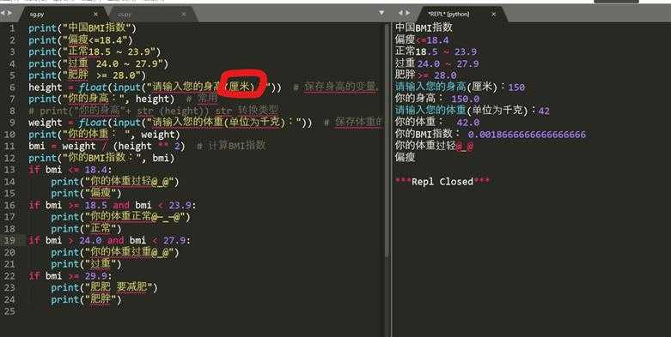The height and width of the screenshot is (337, 671).
Task: Click the entered height value 150 in REPL
Action: point(516,87)
